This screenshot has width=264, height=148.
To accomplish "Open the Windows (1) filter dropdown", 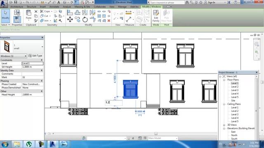I will pos(26,56).
